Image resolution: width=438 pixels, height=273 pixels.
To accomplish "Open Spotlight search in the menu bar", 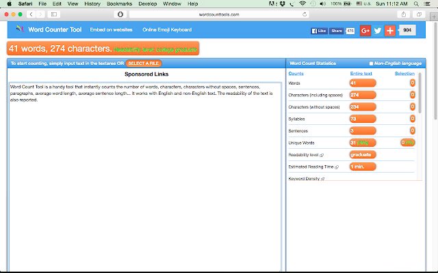I will (x=416, y=3).
